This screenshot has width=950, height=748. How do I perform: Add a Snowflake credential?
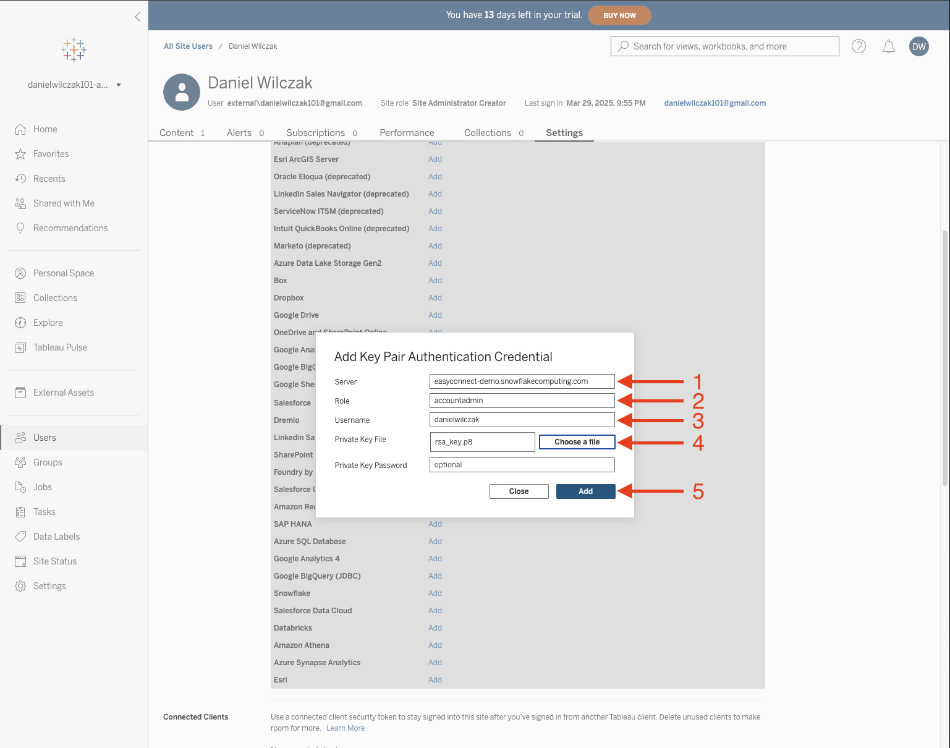tap(435, 593)
